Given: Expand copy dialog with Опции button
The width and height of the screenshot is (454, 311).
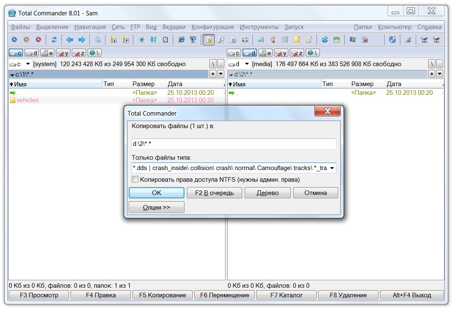Looking at the screenshot, I should (x=157, y=207).
